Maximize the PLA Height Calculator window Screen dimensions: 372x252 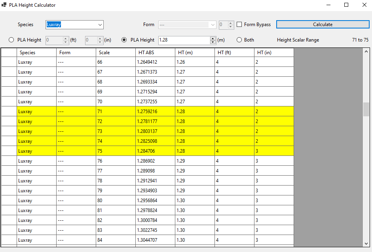[x=346, y=5]
